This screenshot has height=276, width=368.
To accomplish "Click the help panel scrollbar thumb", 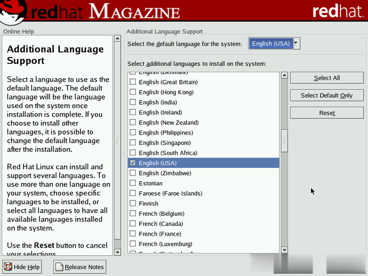I will [117, 141].
